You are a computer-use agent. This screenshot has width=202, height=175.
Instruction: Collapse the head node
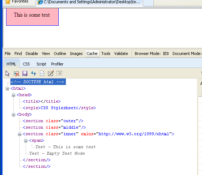pyautogui.click(x=14, y=95)
